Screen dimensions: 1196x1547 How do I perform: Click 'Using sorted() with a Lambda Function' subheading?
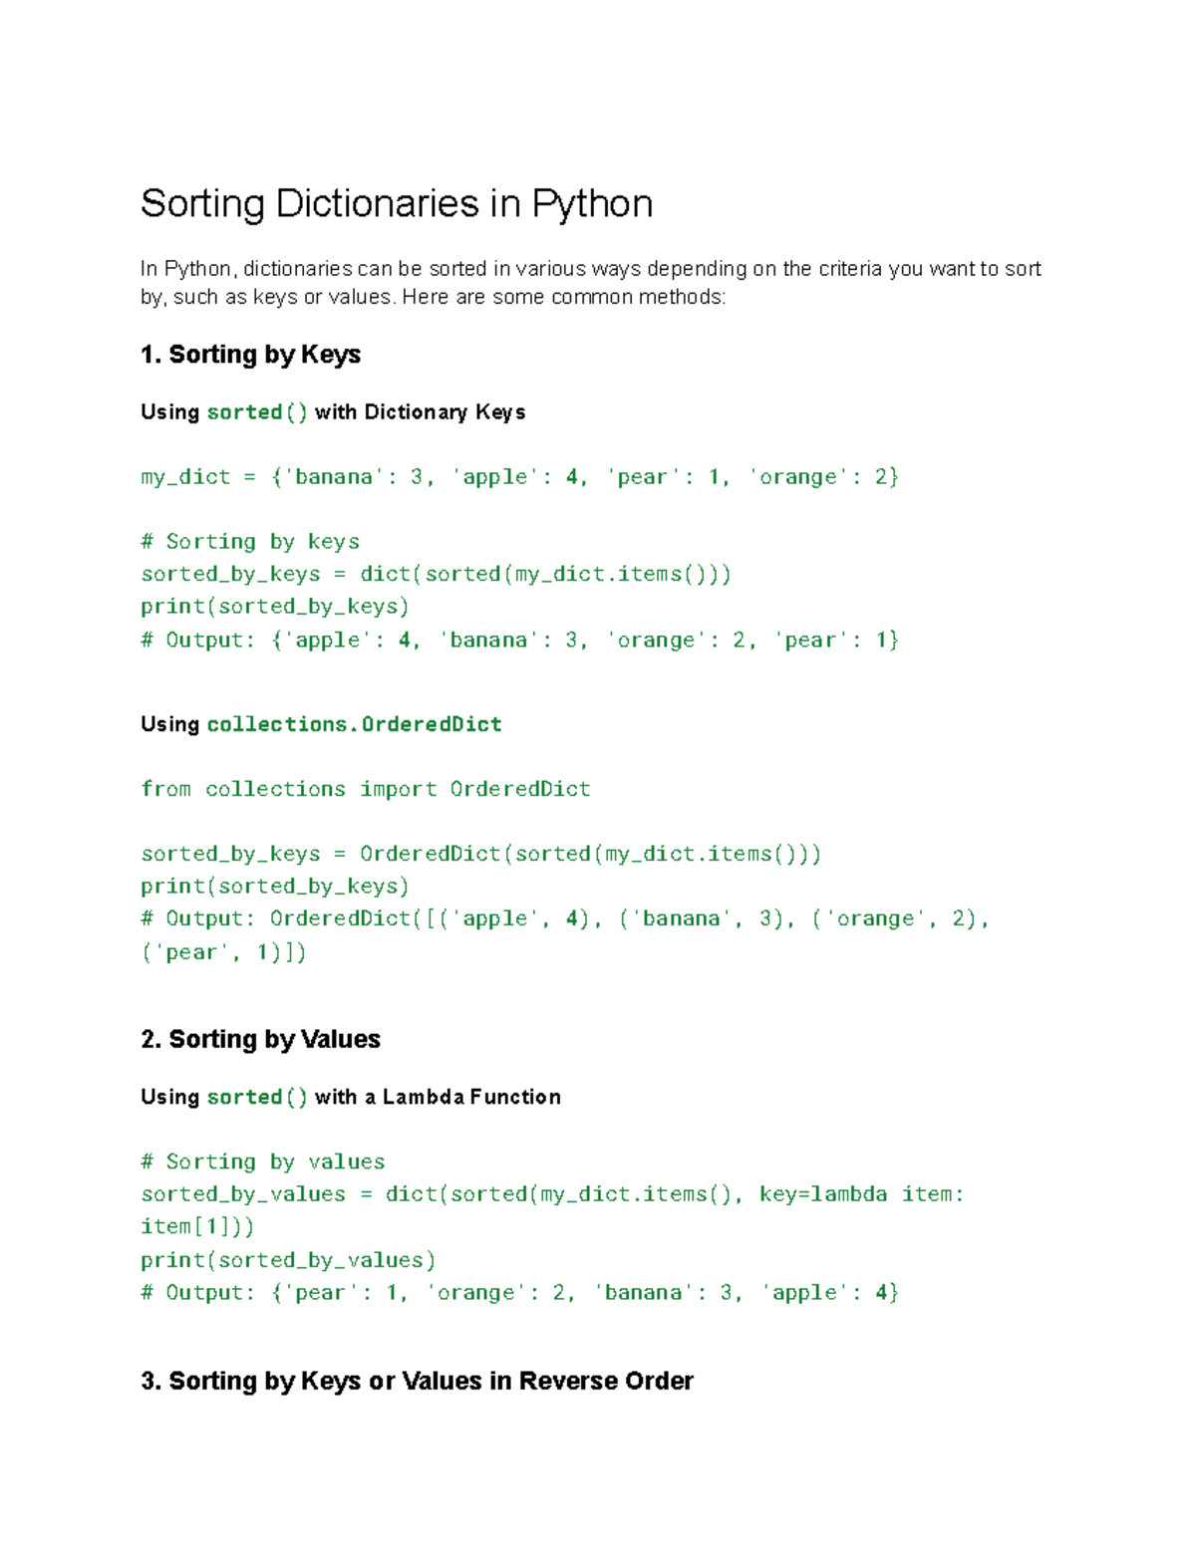351,1098
